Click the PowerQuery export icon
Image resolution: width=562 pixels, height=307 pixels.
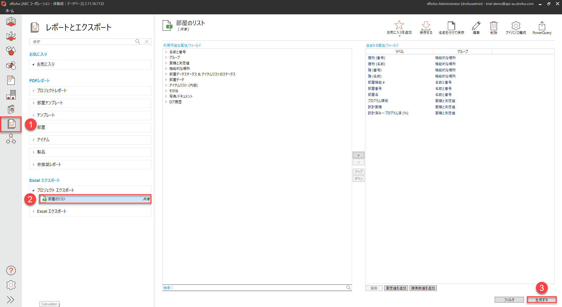[542, 25]
